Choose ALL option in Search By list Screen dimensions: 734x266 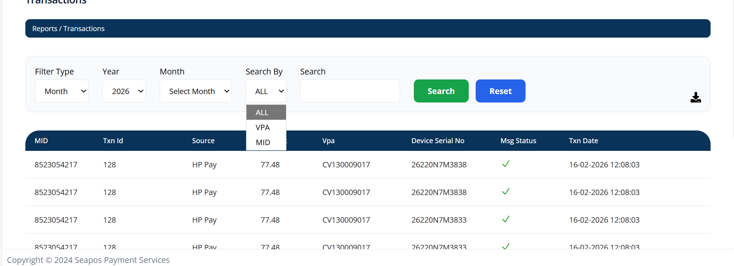coord(266,112)
